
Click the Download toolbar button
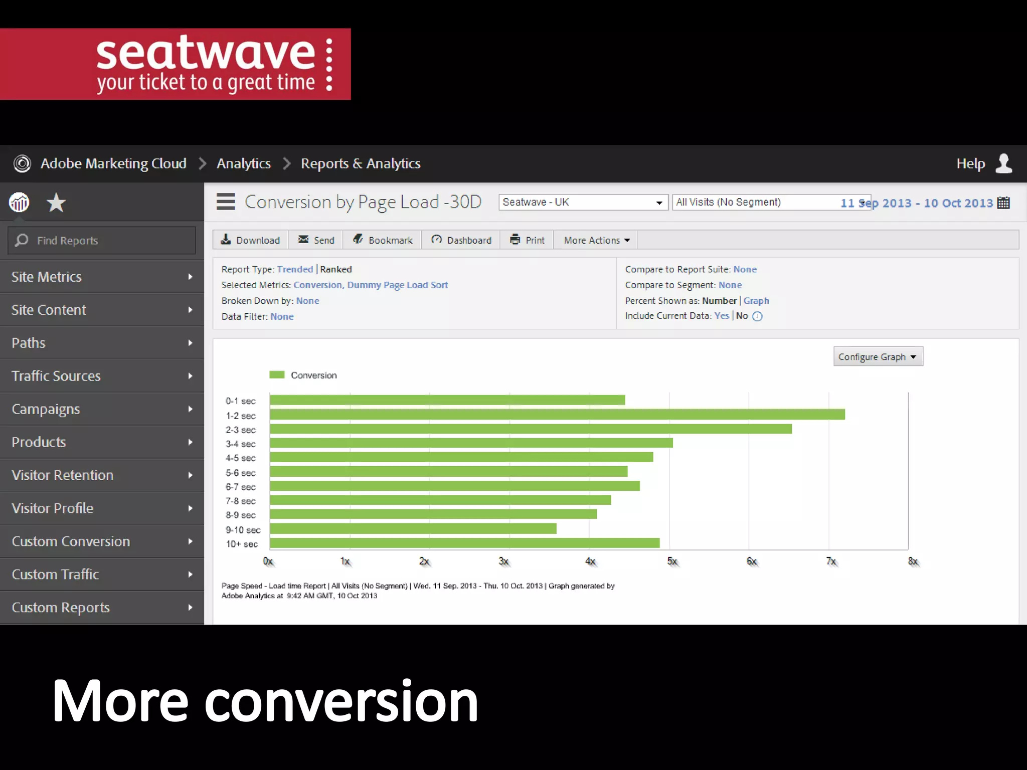[250, 240]
